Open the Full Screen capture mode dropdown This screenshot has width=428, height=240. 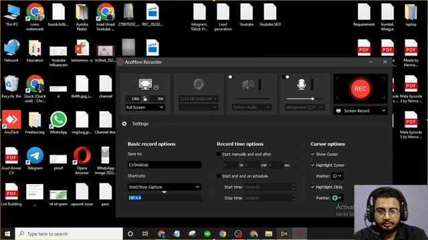click(x=145, y=107)
